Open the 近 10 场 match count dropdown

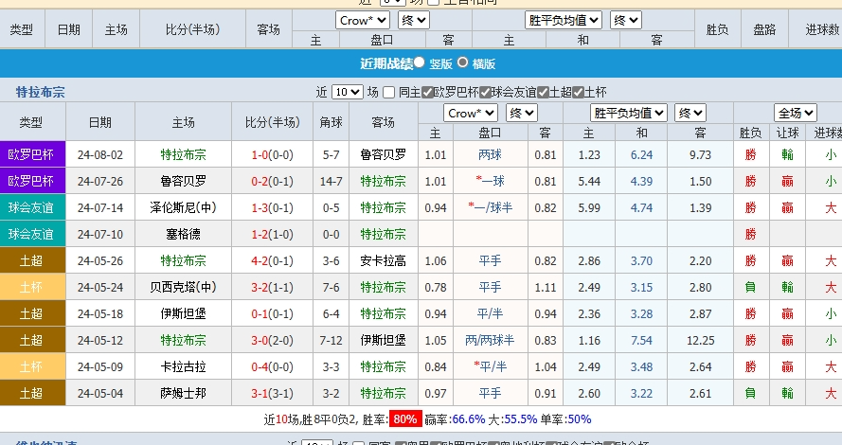(347, 92)
